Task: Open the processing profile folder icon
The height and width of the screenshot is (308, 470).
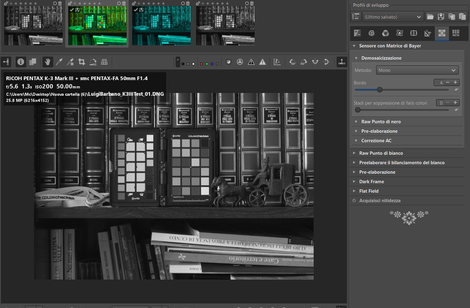Action: click(430, 17)
